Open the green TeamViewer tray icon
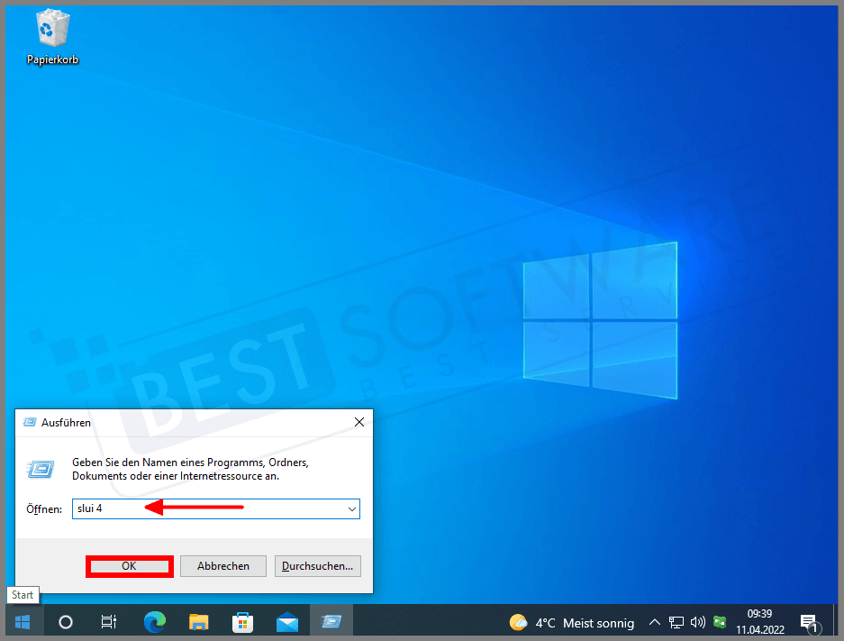 720,622
